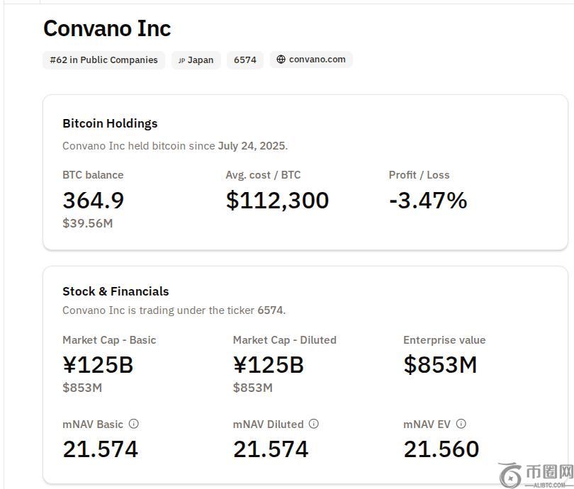The height and width of the screenshot is (489, 574).
Task: Select the 364.9 BTC balance value
Action: click(94, 201)
